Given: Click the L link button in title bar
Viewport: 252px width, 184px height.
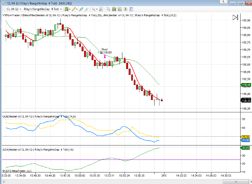Looking at the screenshot, I should [x=224, y=2].
